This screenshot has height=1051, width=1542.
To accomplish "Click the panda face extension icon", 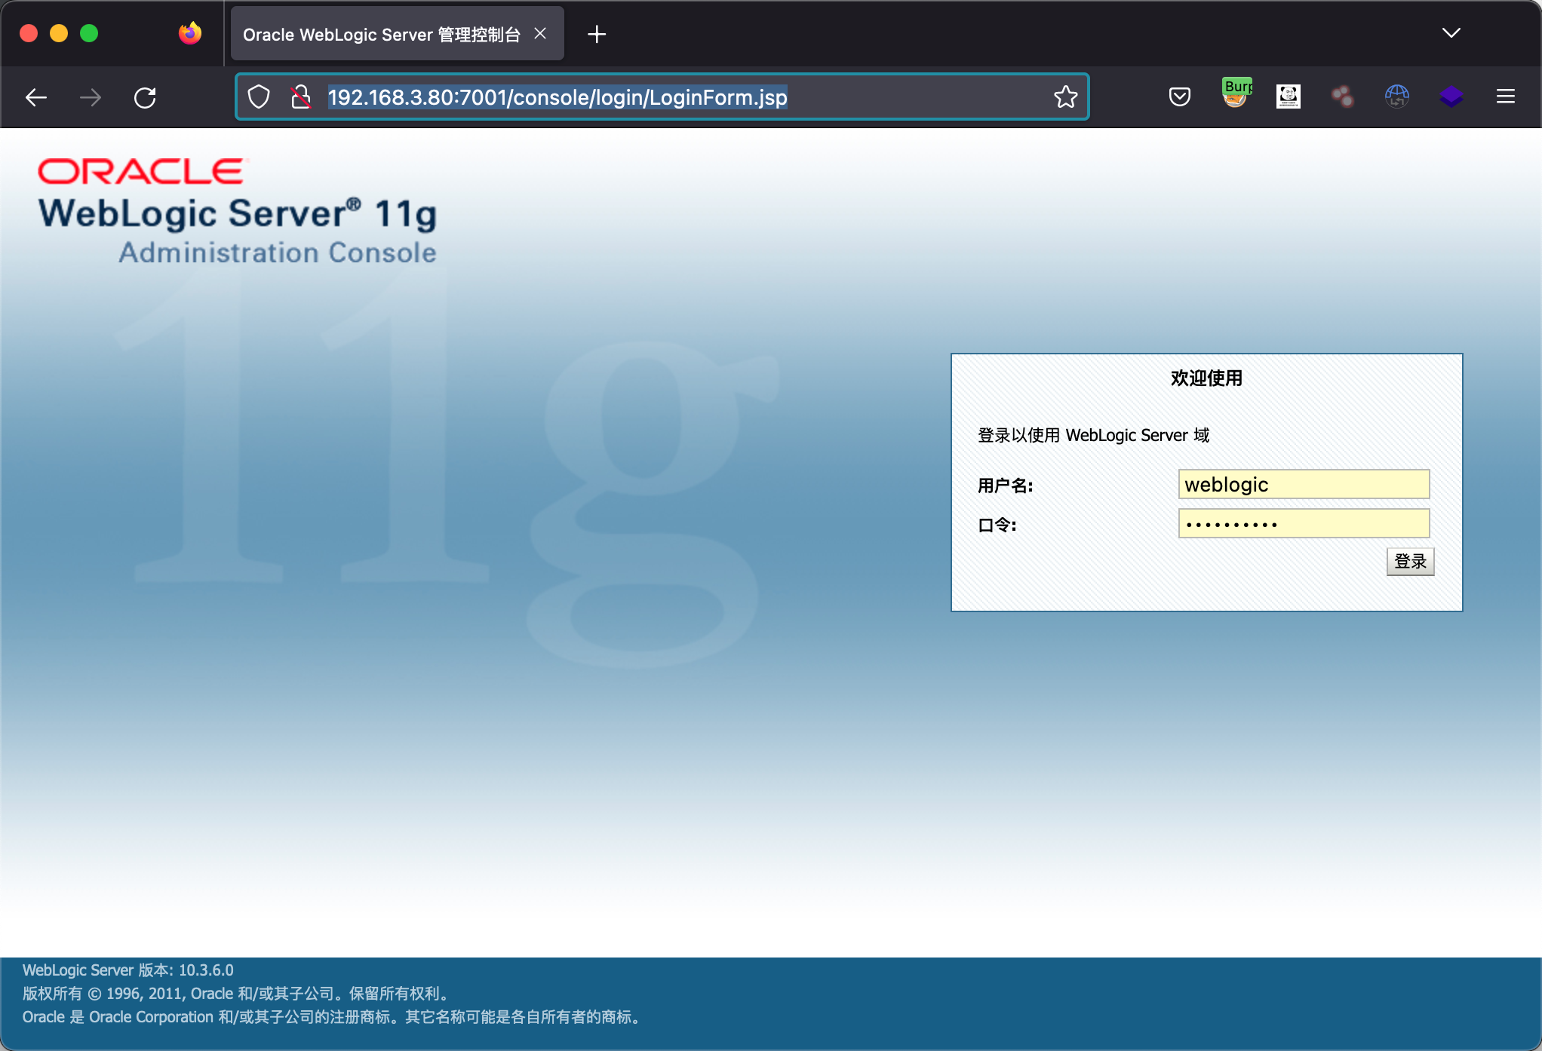I will click(x=1289, y=97).
